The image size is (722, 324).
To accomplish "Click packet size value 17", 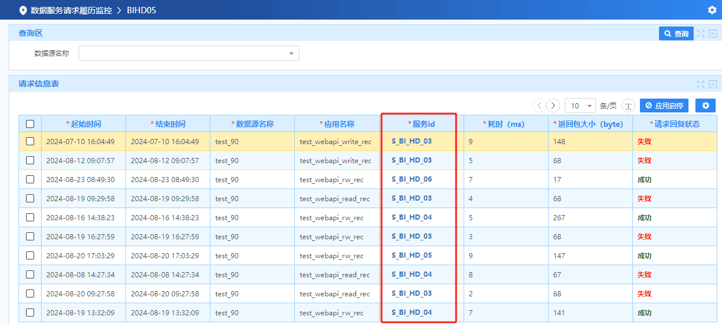I will [557, 180].
